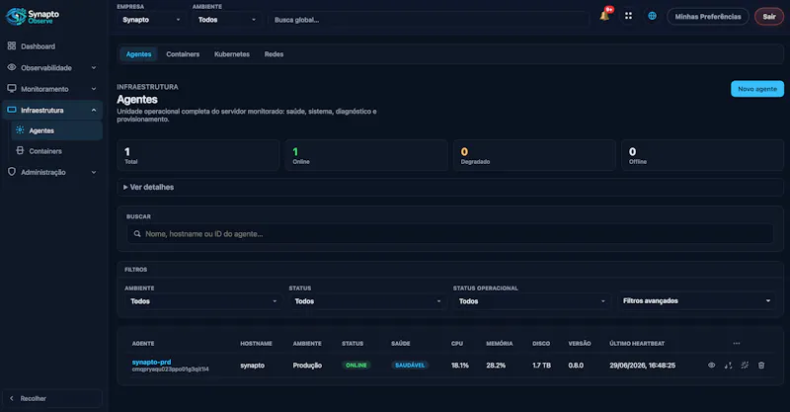
Task: Click the Offline agents card
Action: pos(703,155)
